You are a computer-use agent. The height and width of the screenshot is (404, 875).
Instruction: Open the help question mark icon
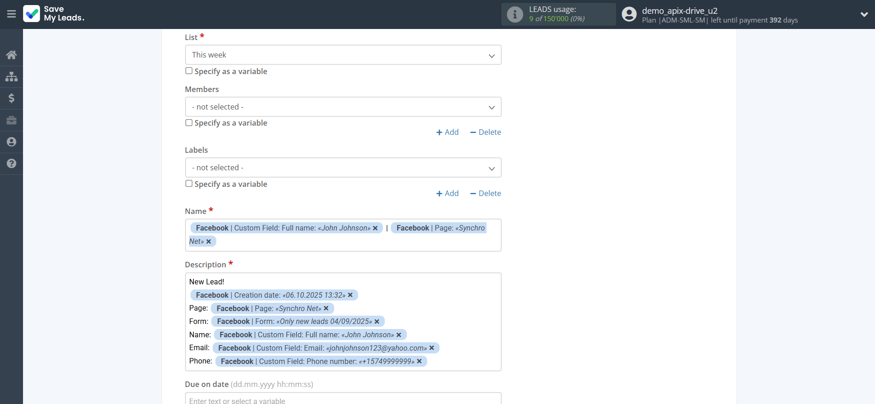point(12,163)
